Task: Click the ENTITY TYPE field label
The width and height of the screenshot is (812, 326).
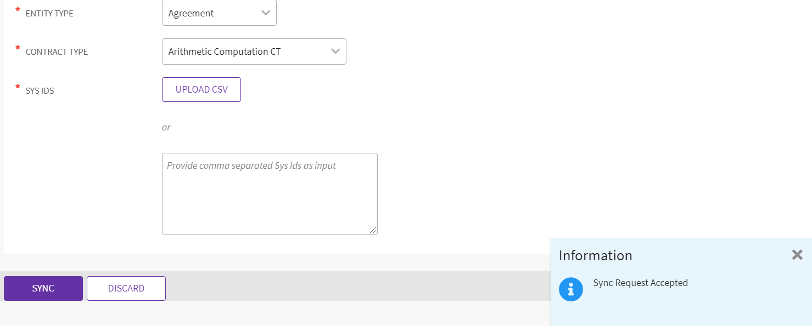Action: coord(49,14)
